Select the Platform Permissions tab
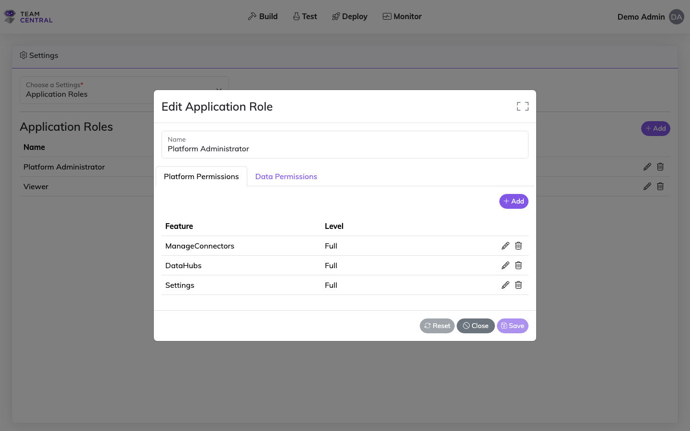This screenshot has width=690, height=431. [x=201, y=176]
